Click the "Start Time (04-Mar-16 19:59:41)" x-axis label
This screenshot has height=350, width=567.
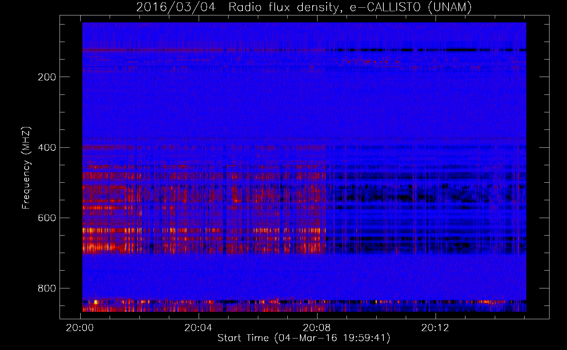click(x=304, y=338)
